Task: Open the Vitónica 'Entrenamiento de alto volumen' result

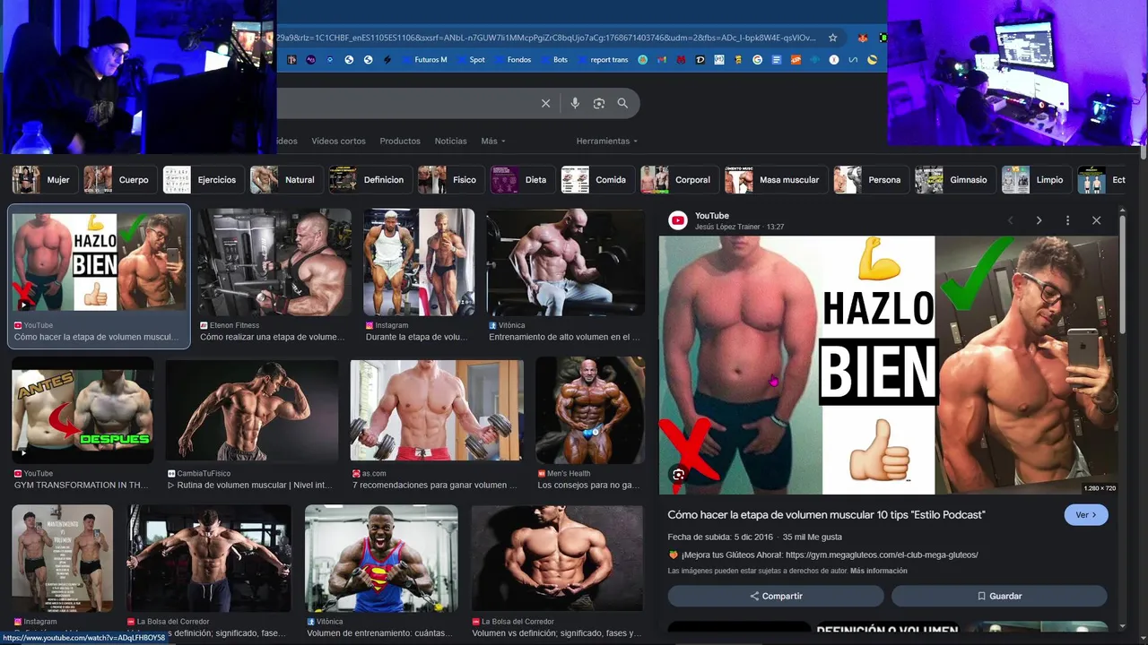Action: point(565,262)
